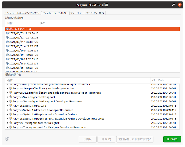Open help via the question mark icon
This screenshot has height=147, width=185.
click(7, 139)
